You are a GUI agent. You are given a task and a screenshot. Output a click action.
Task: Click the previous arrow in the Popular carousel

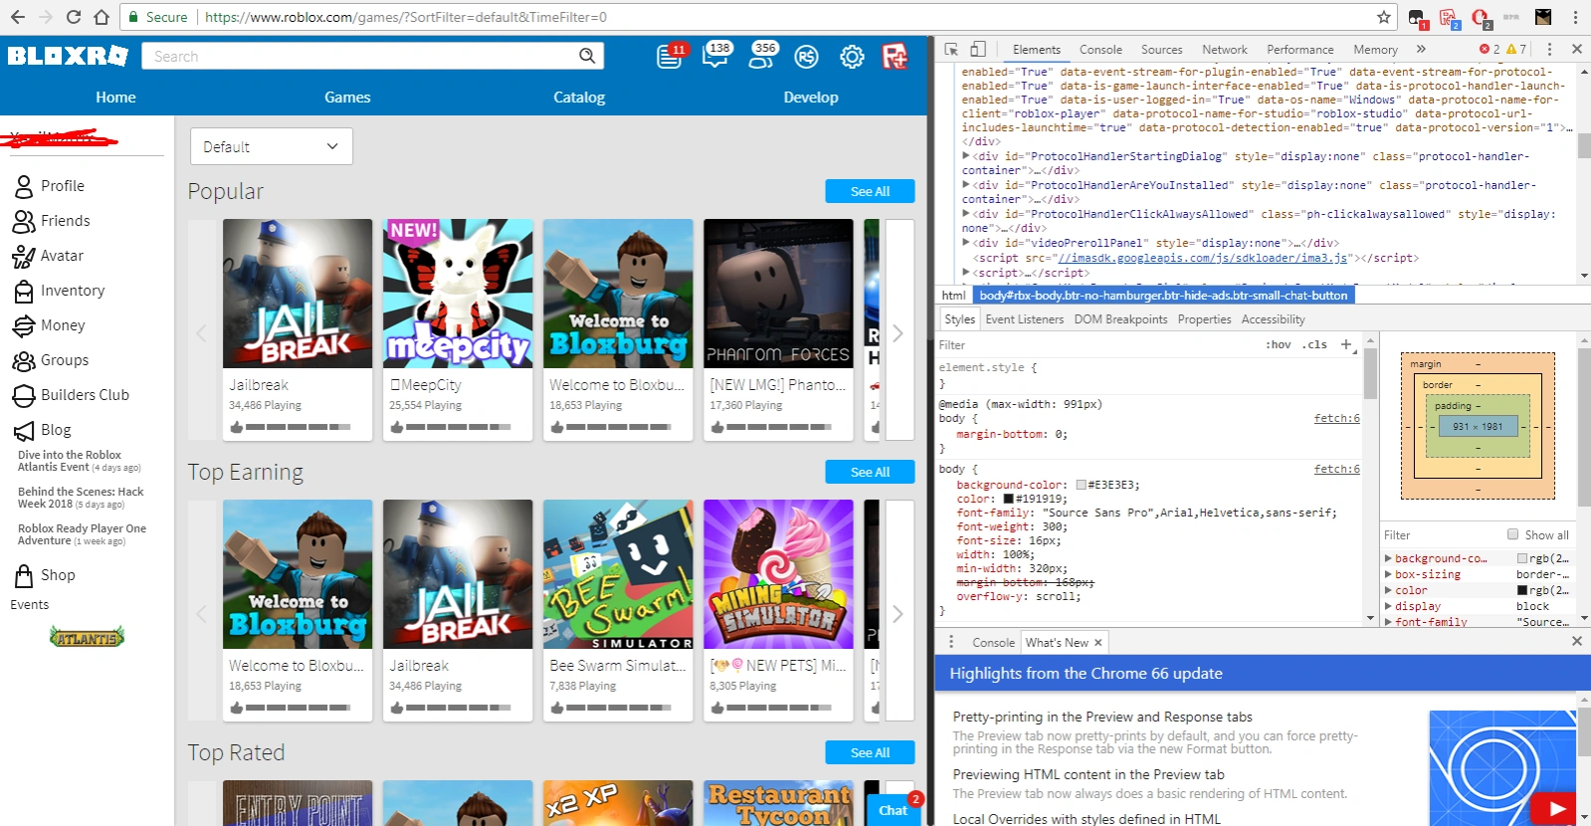click(x=202, y=333)
